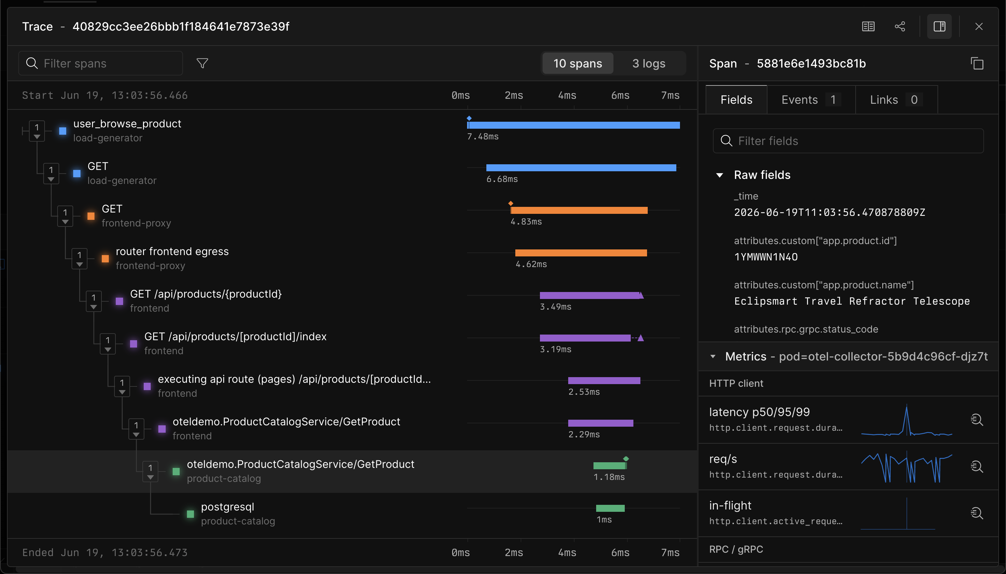Click the blue 6.68ms duration bar
The image size is (1006, 574).
pos(581,168)
